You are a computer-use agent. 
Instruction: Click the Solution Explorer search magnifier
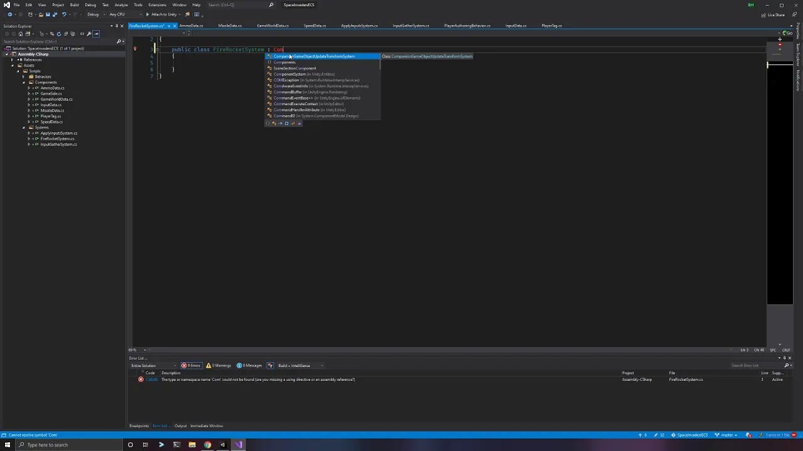coord(119,41)
